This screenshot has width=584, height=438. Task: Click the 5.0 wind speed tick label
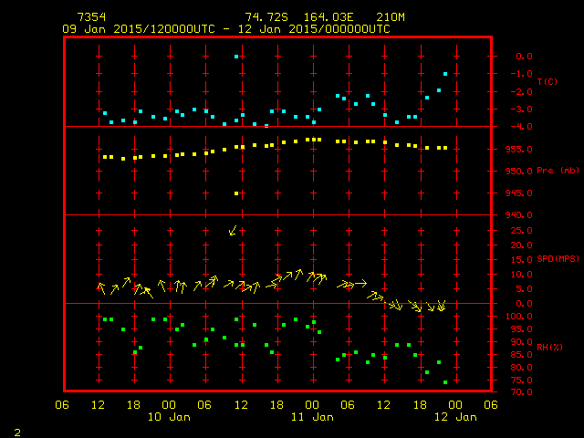click(x=524, y=289)
